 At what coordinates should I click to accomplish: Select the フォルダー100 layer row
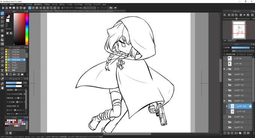[237, 117]
